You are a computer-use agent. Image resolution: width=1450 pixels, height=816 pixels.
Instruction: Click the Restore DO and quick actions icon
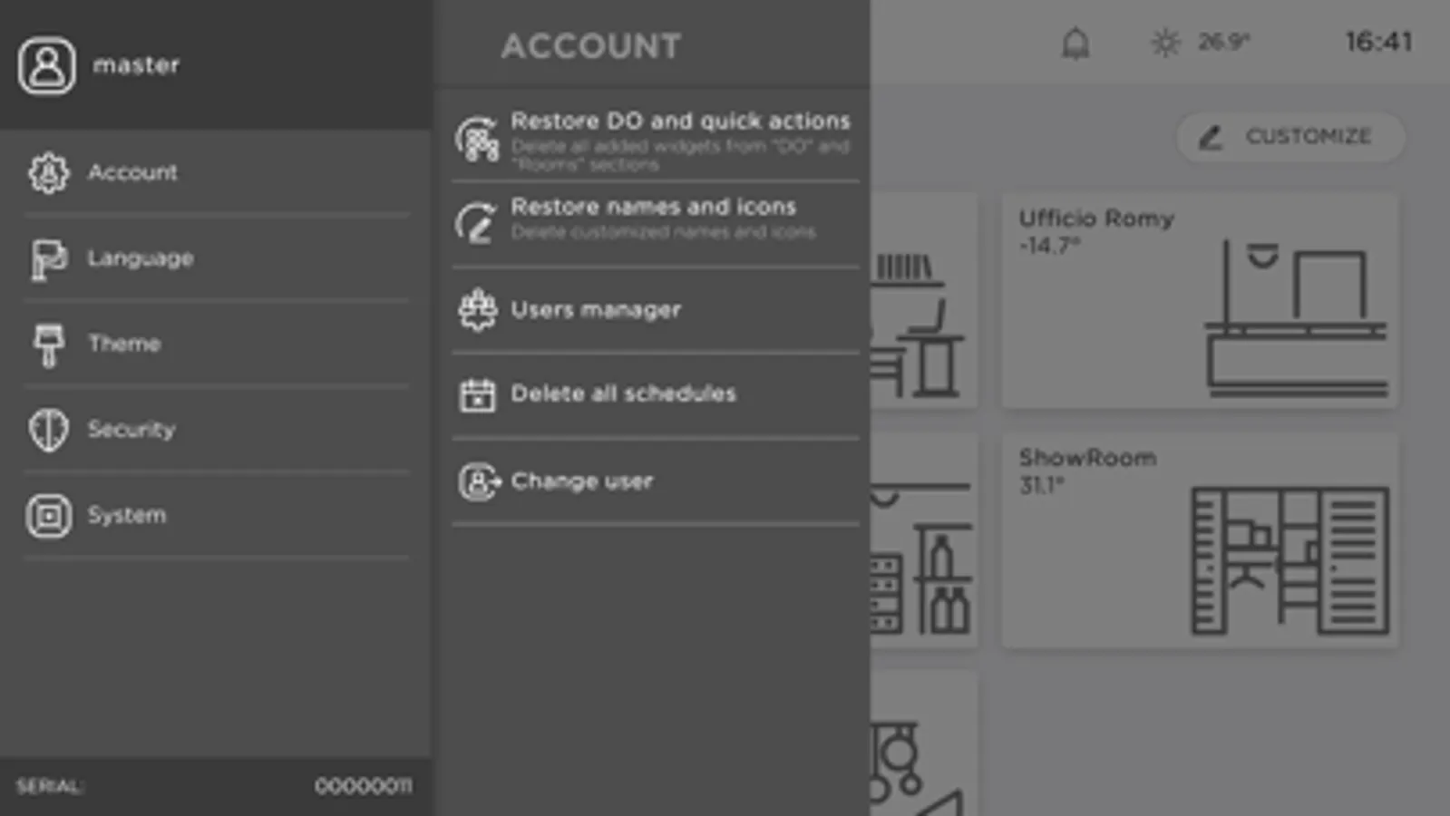point(477,139)
